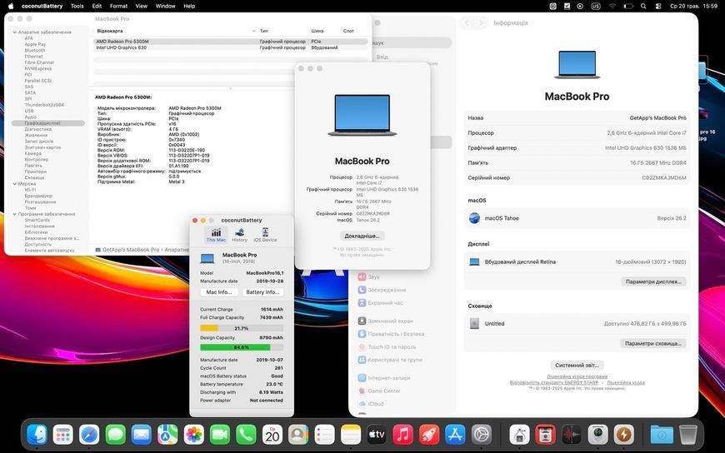Click the Wi-Fi status icon
The width and height of the screenshot is (725, 453).
[612, 6]
